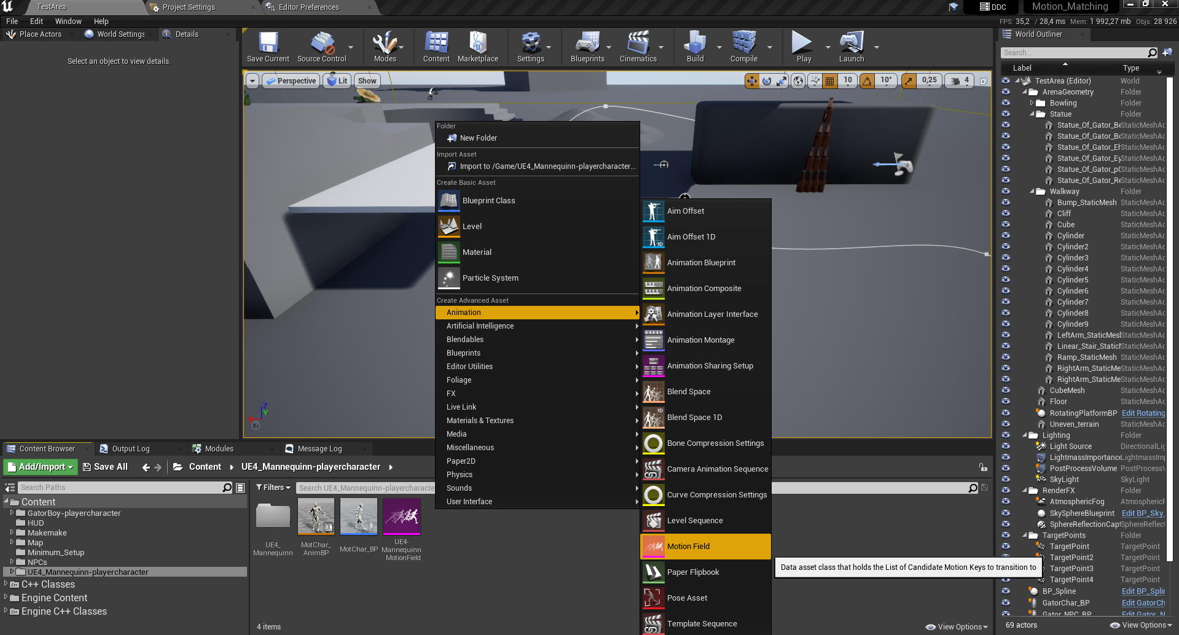Click the Add/Import button
This screenshot has height=635, width=1179.
coord(41,467)
